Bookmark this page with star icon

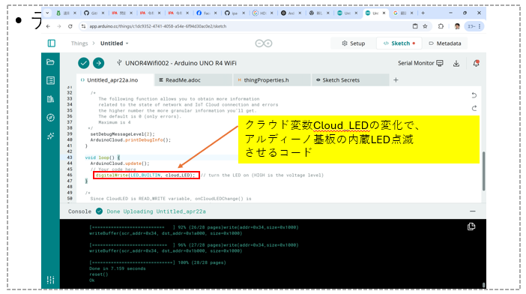[426, 26]
